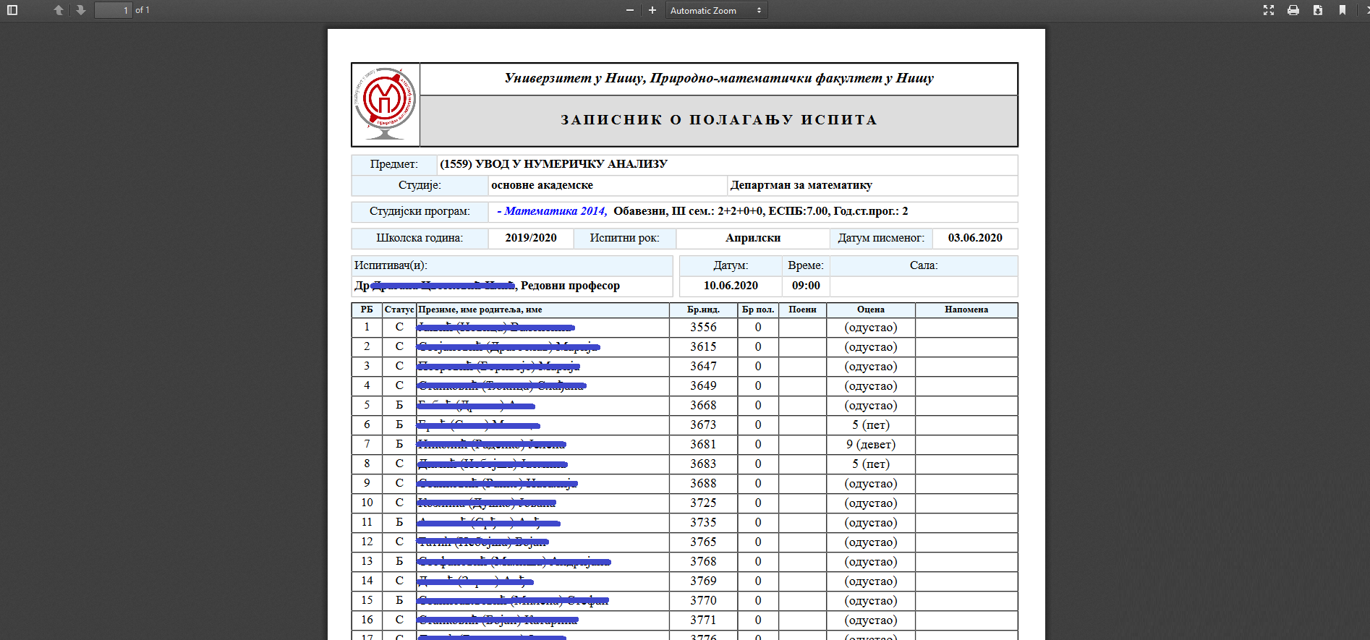Click the blue Математика 2014 text
Viewport: 1370px width, 640px height.
[555, 211]
